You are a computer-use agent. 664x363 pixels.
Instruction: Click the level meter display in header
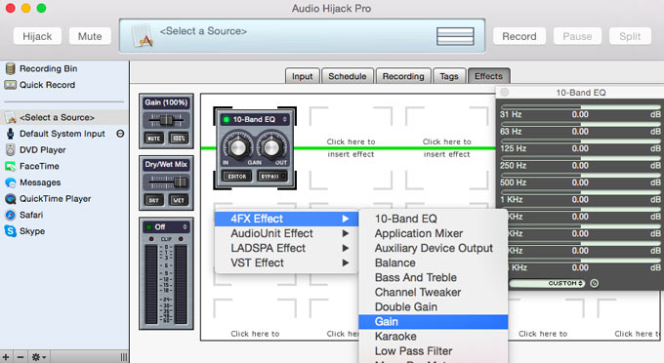tap(455, 36)
